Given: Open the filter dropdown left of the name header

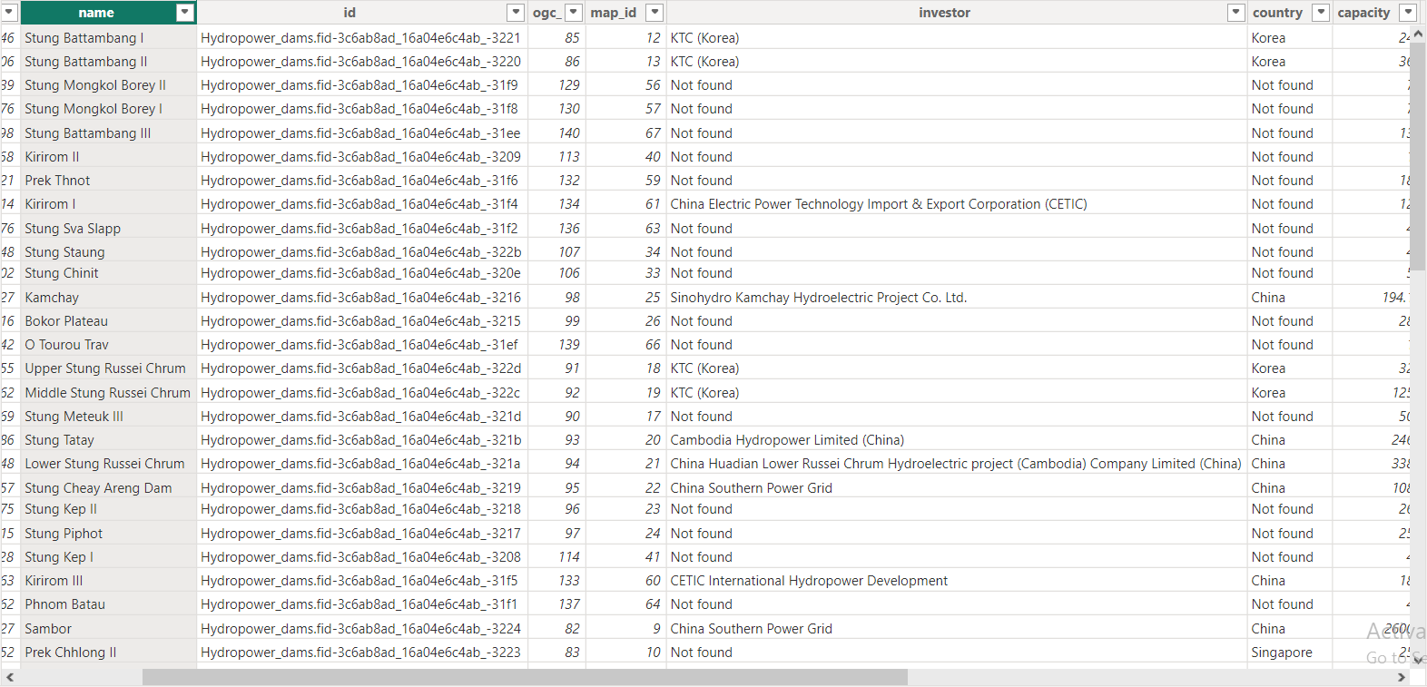Looking at the screenshot, I should pos(10,13).
